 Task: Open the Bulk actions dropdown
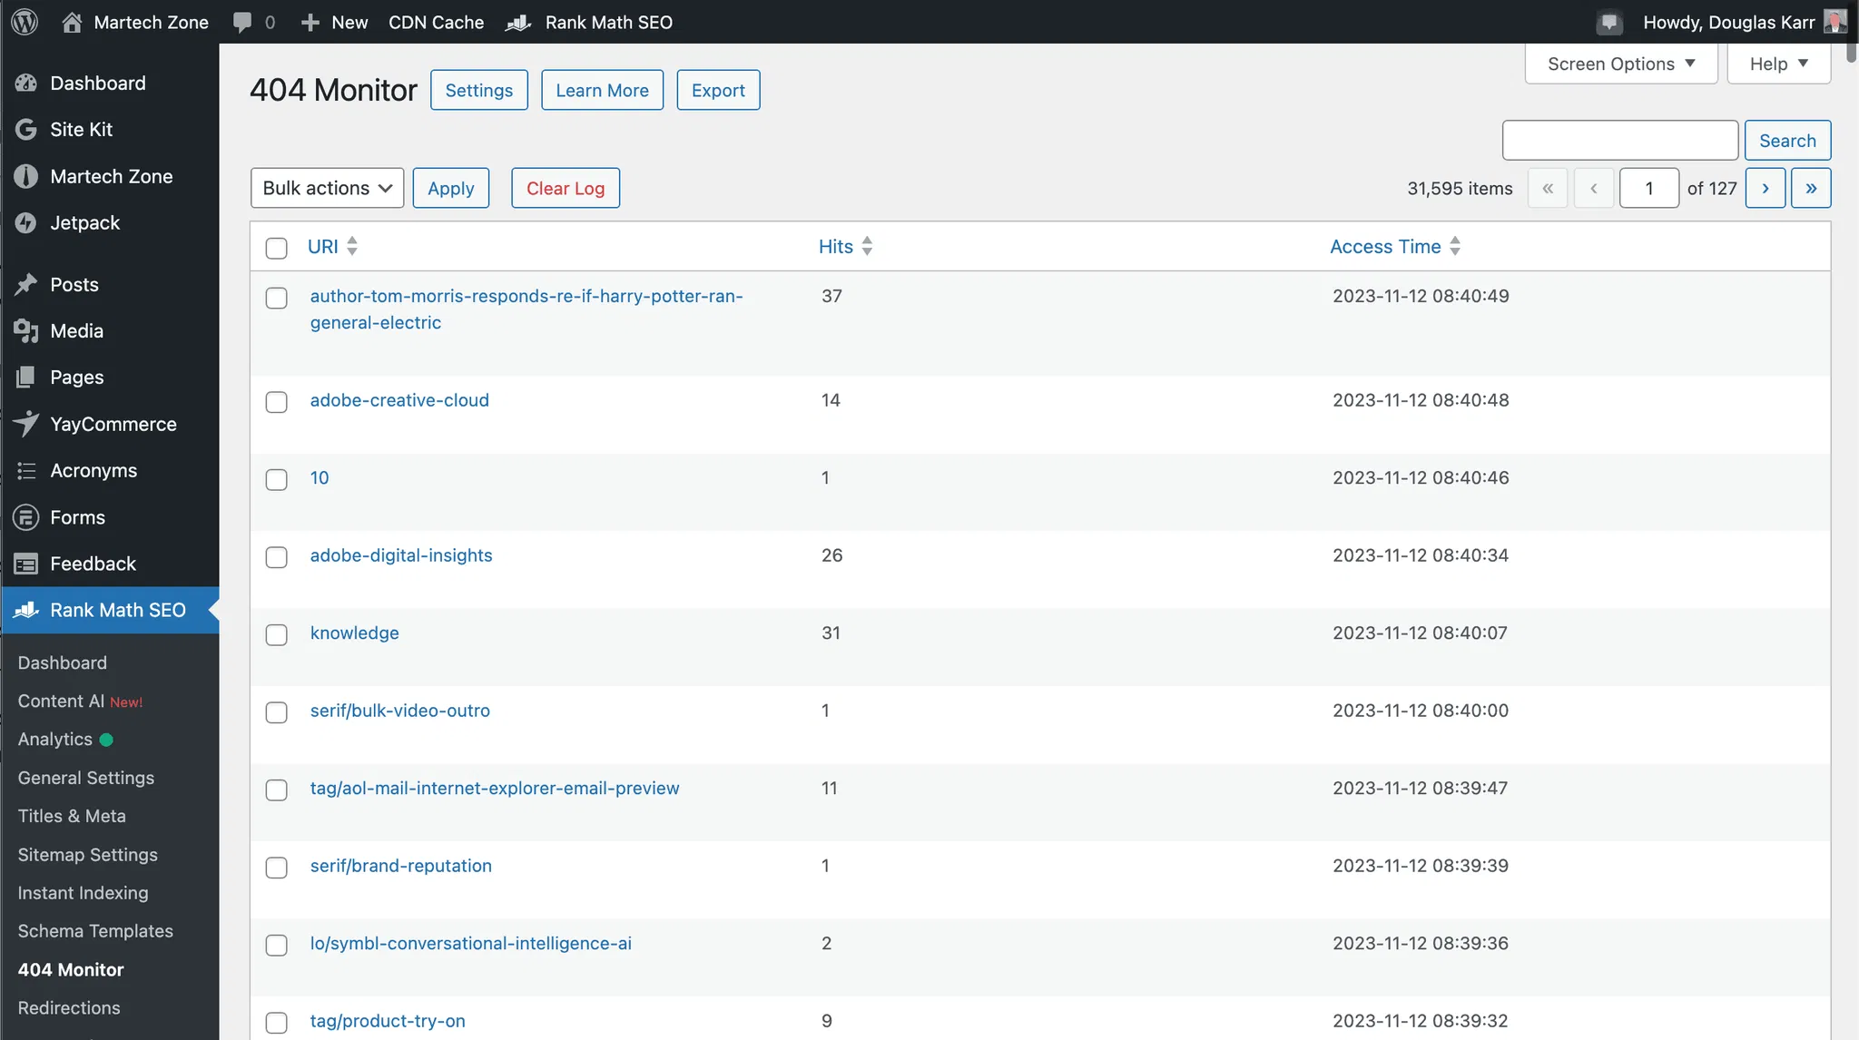pyautogui.click(x=327, y=188)
